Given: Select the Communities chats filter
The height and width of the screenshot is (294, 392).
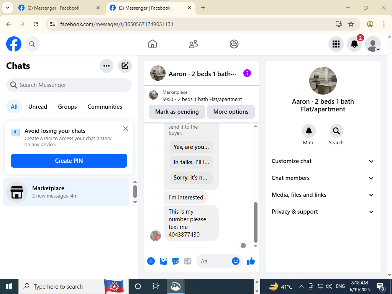Looking at the screenshot, I should [x=105, y=107].
